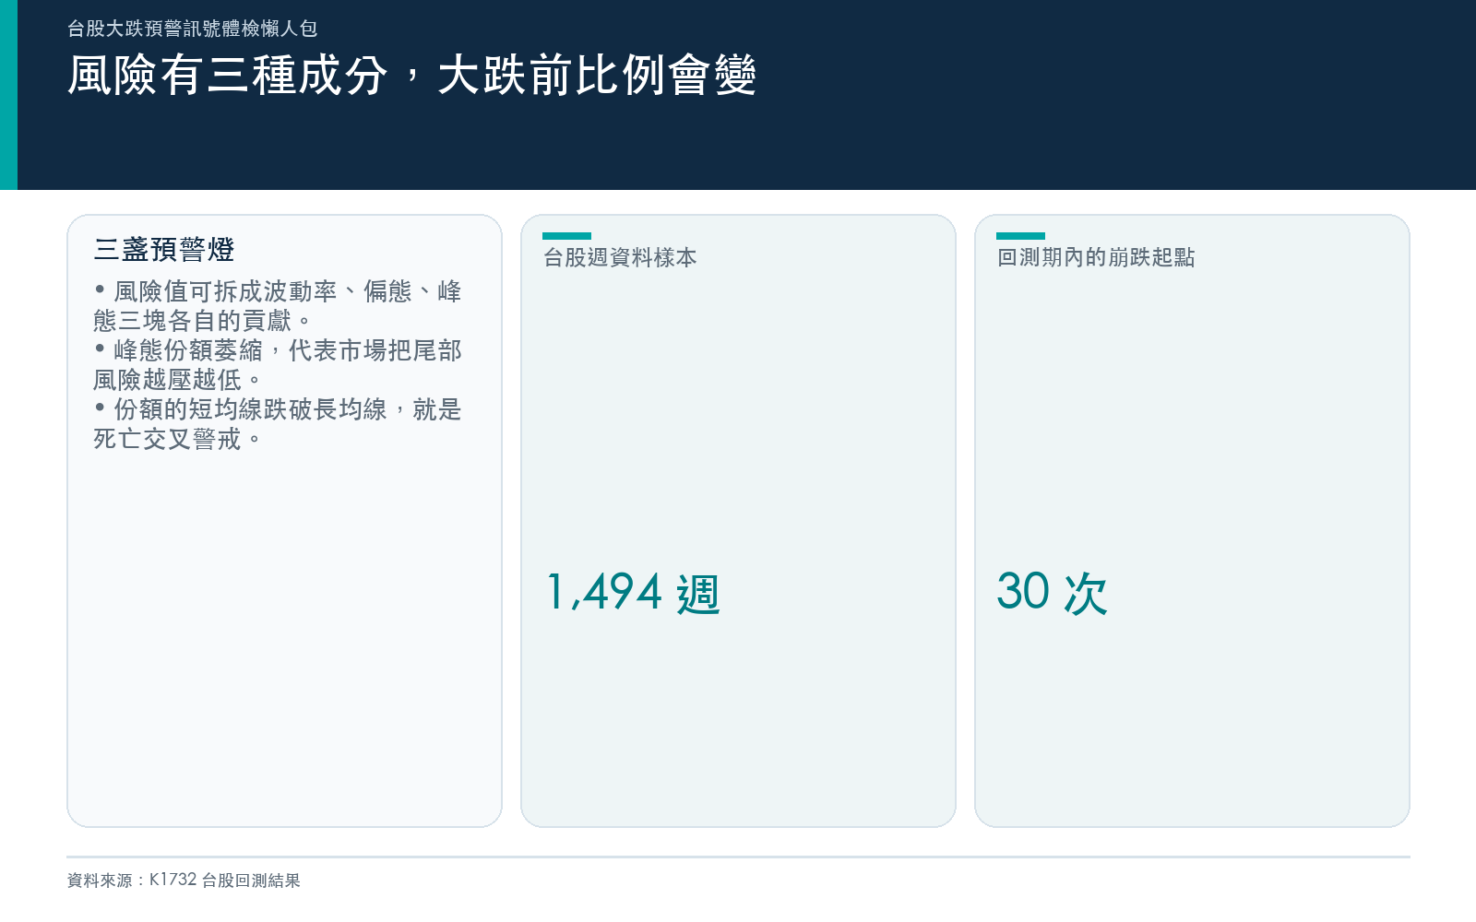Select the value 1,494 週
The height and width of the screenshot is (922, 1476).
[633, 592]
